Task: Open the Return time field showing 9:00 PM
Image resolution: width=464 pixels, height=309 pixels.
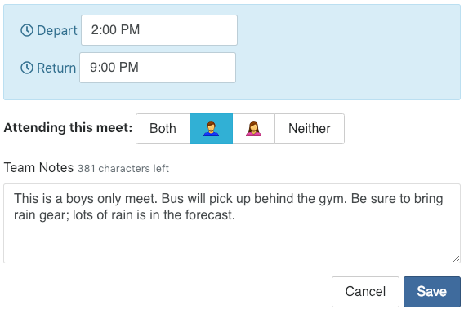Action: [x=158, y=68]
